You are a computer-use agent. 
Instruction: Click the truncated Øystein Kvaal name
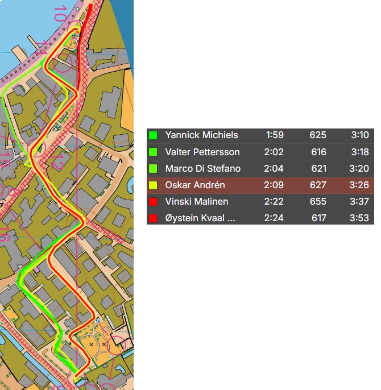199,218
